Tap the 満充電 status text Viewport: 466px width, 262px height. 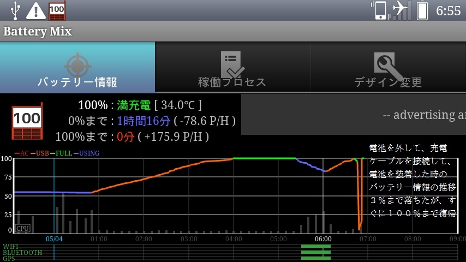click(x=134, y=105)
